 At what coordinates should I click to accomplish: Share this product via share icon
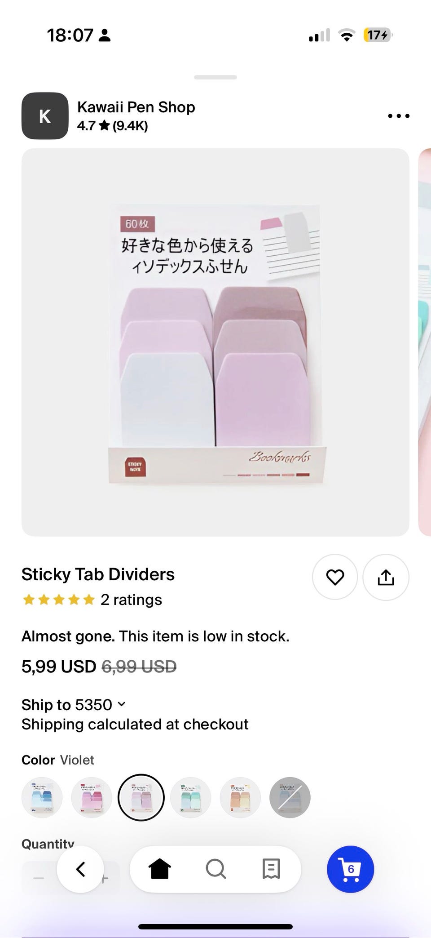click(386, 577)
